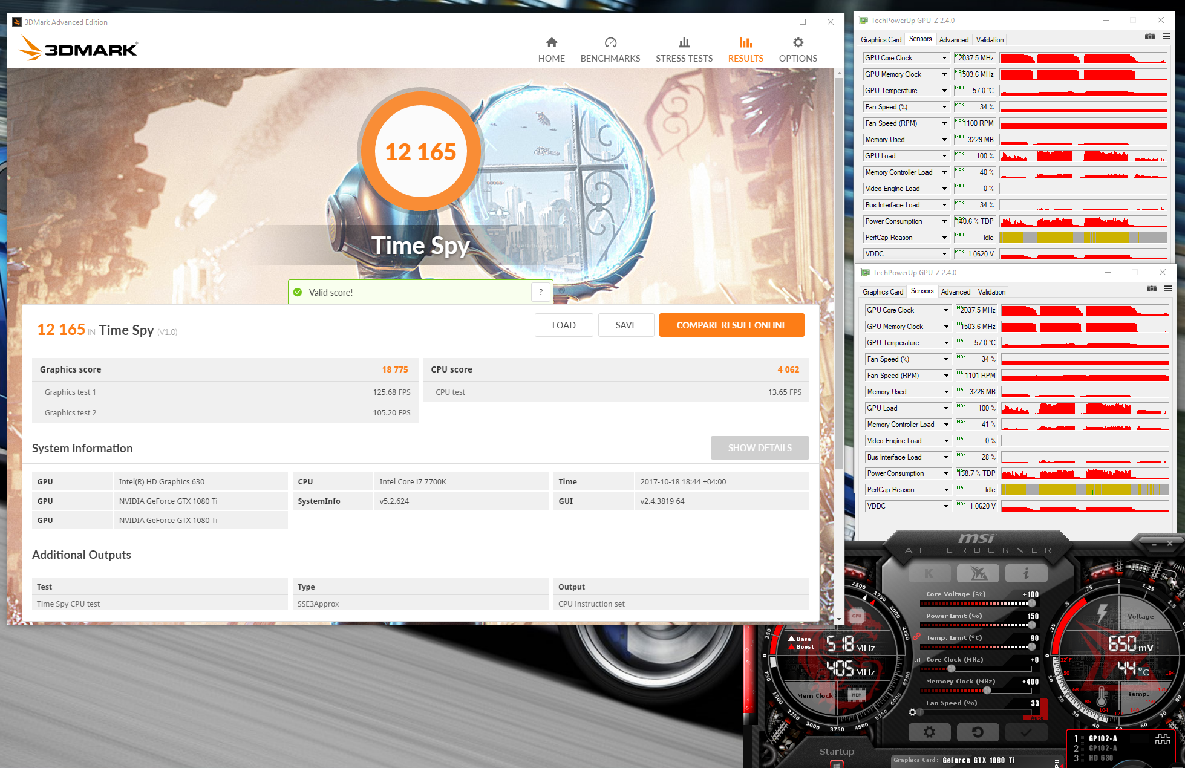Switch to Advanced tab in top GPU-Z
The width and height of the screenshot is (1185, 768).
click(953, 40)
